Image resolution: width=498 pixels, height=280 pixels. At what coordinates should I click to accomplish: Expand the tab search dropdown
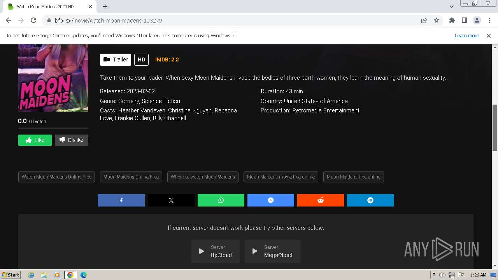click(x=452, y=7)
